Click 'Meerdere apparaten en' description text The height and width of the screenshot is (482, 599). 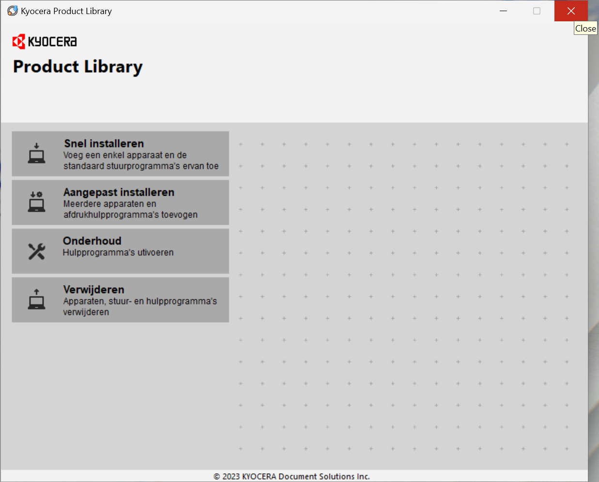pos(130,209)
